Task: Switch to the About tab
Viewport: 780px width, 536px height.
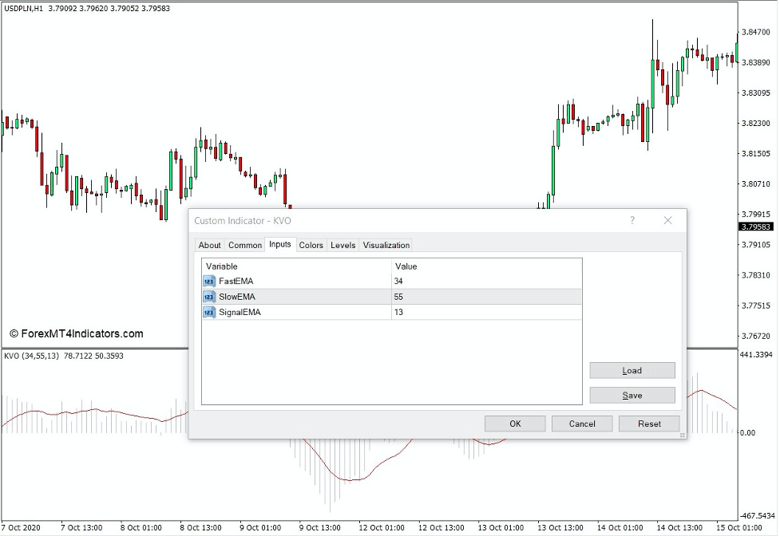Action: pyautogui.click(x=209, y=245)
